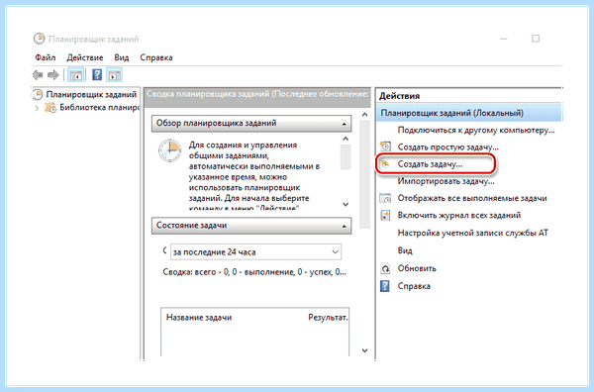Click the overview text scroll-down arrow
This screenshot has height=392, width=594.
346,205
